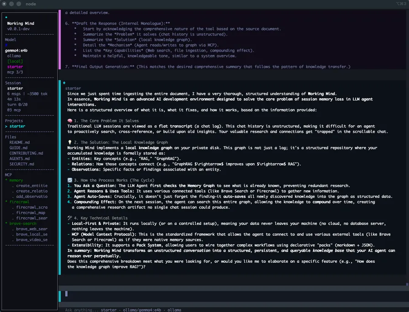
Task: Click the Files section header
Action: [10, 137]
